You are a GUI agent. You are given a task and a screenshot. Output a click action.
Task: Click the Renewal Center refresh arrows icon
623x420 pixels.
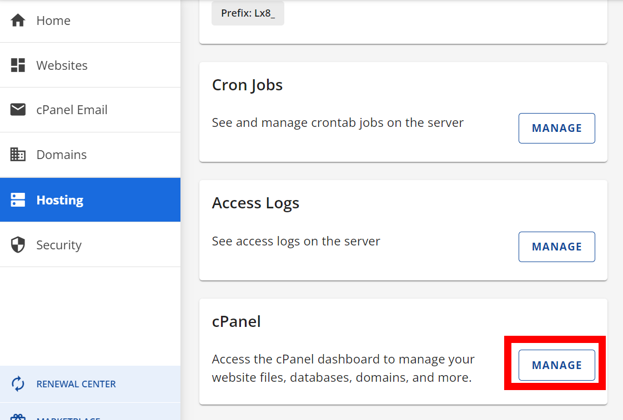point(18,384)
